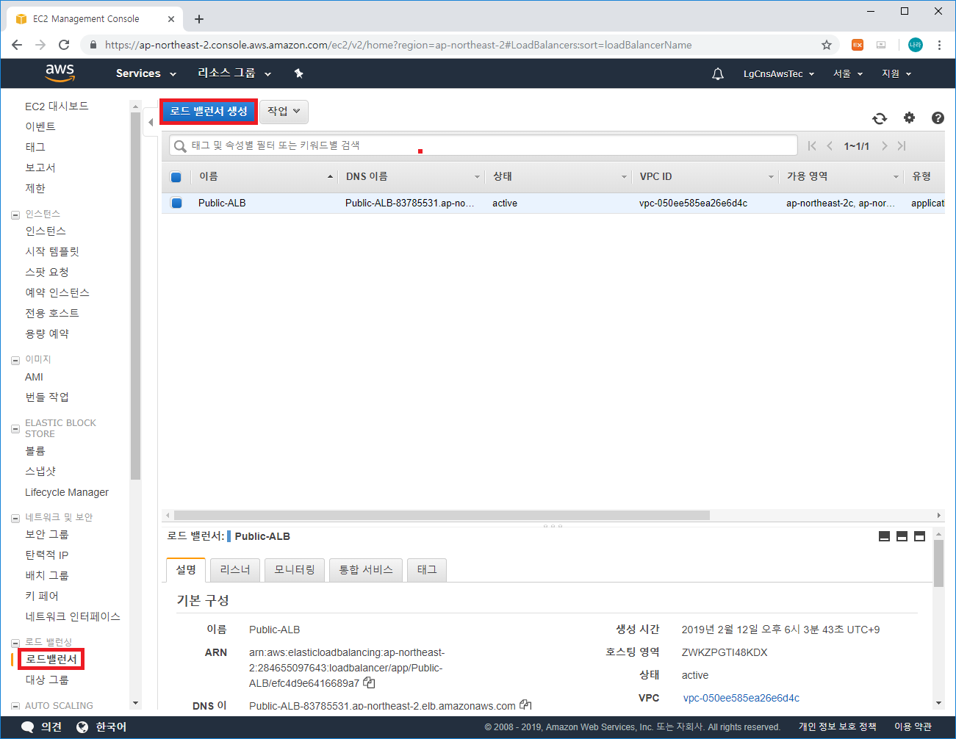
Task: Select the 설명 tab
Action: [x=186, y=570]
